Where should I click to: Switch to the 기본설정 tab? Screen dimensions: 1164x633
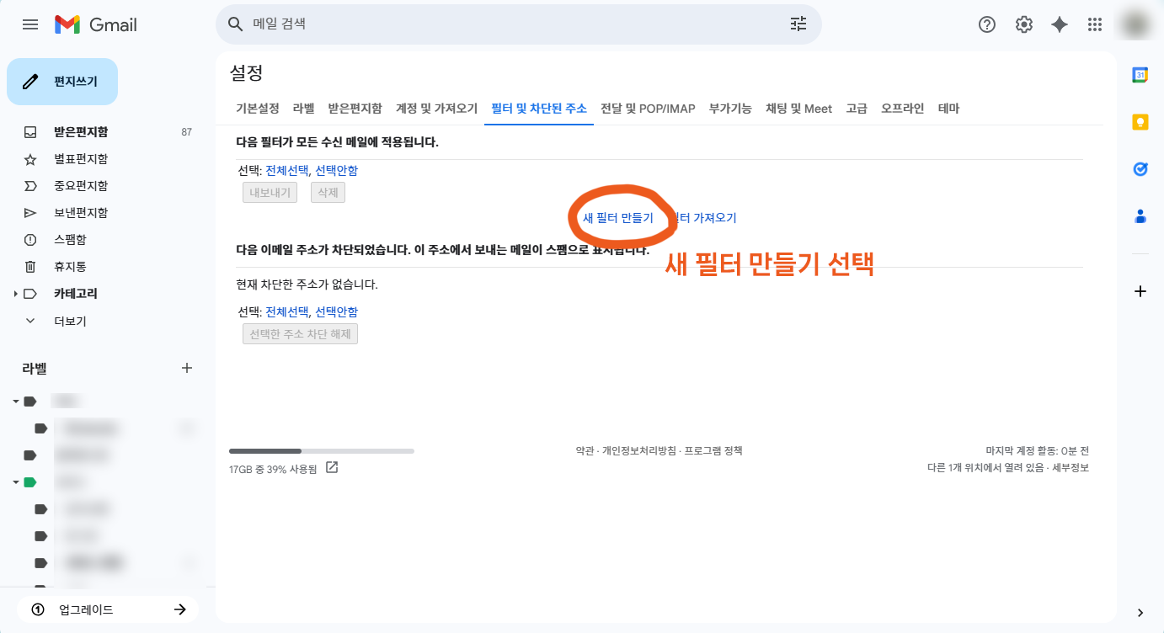coord(258,109)
